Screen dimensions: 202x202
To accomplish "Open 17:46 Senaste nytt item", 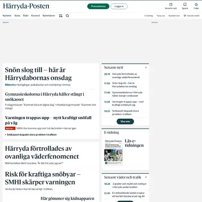I will (x=125, y=94).
